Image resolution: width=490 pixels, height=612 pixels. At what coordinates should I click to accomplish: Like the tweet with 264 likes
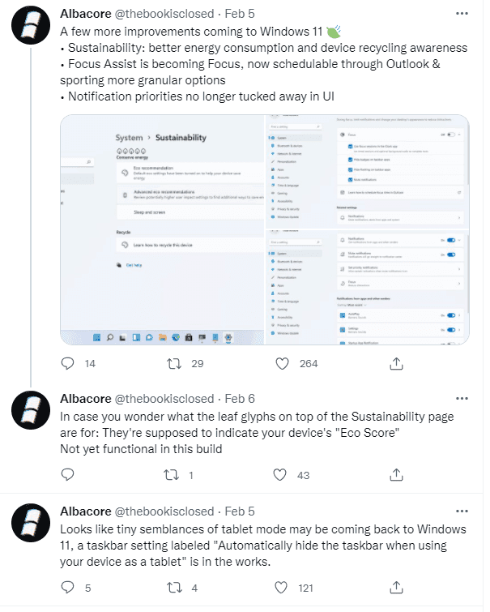click(x=282, y=364)
